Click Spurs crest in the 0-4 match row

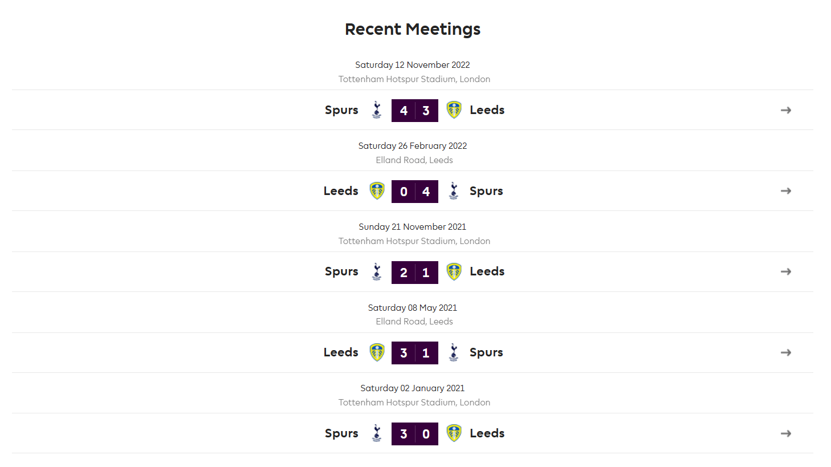pos(454,190)
